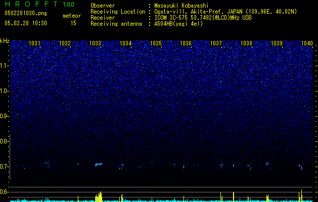This screenshot has width=318, height=202.
Task: Click the 1039 time marker
Action: pyautogui.click(x=277, y=43)
